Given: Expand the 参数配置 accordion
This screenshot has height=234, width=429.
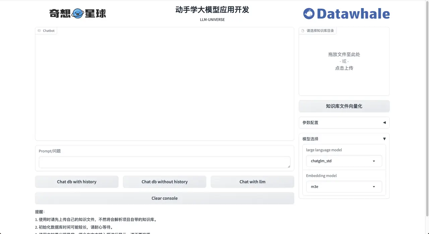Looking at the screenshot, I should click(x=384, y=123).
